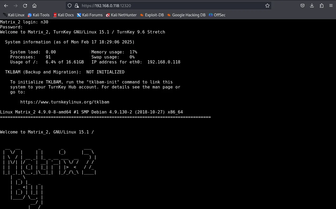Click the 'TKLBAM (Backup and Migration)' line
This screenshot has width=336, height=209.
pyautogui.click(x=65, y=72)
